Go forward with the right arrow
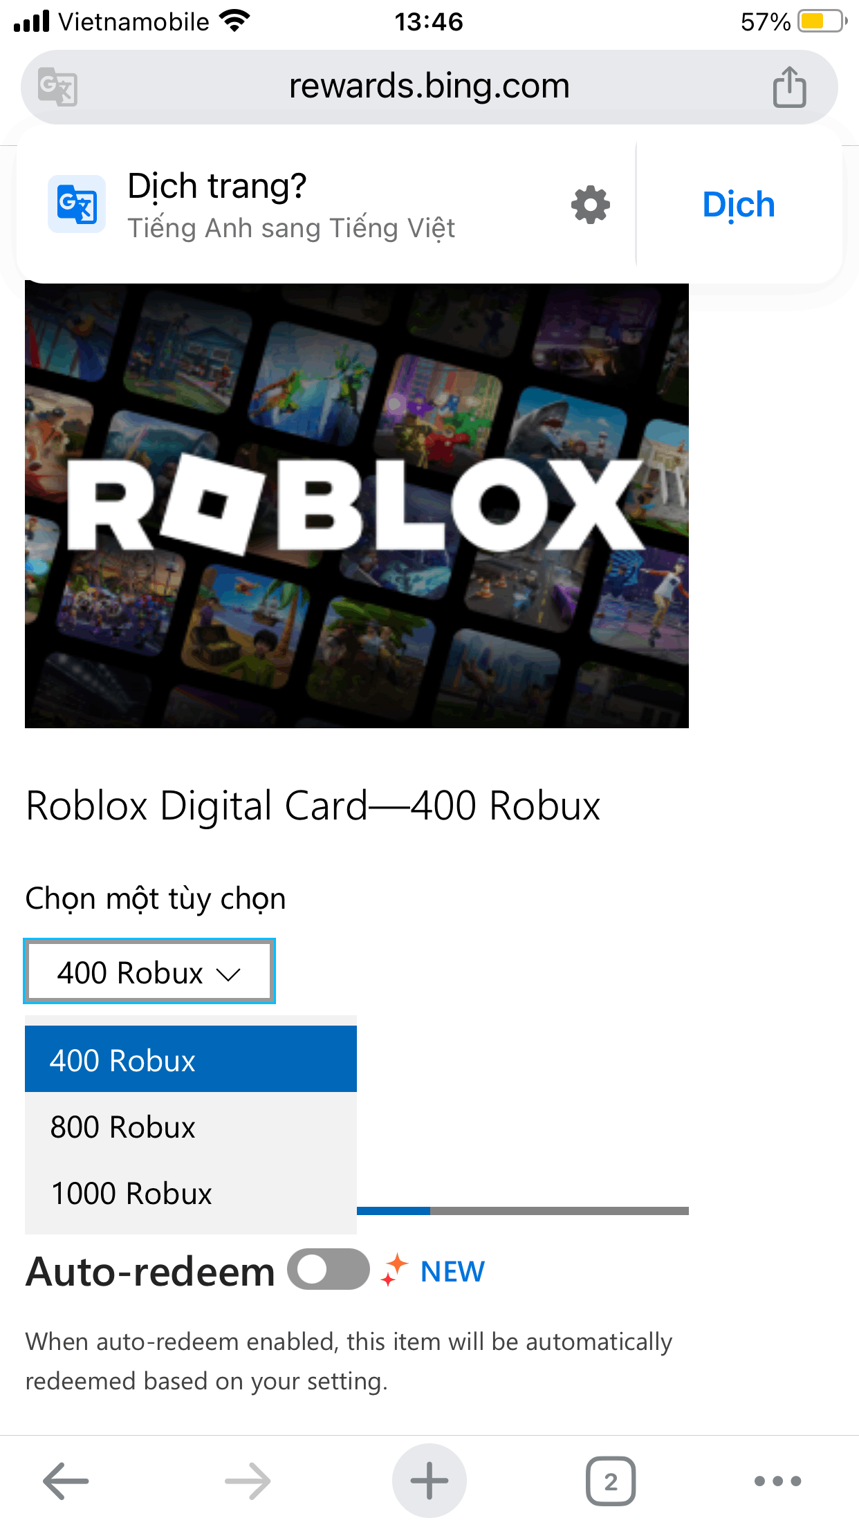Viewport: 859px width, 1527px height. pyautogui.click(x=248, y=1481)
